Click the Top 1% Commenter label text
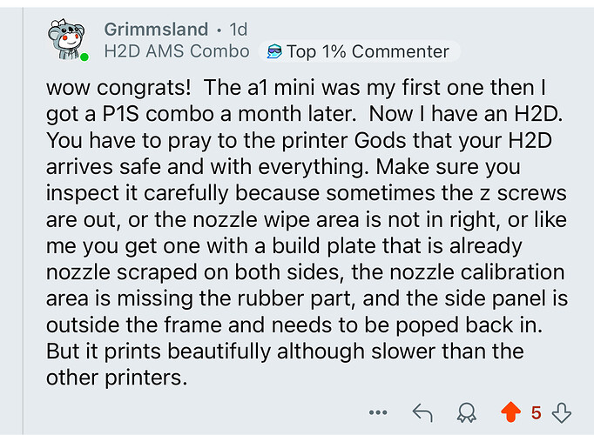The height and width of the screenshot is (435, 594). pos(368,51)
